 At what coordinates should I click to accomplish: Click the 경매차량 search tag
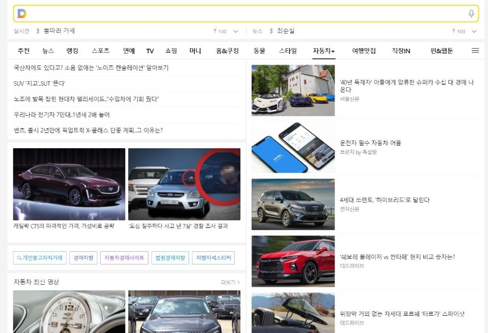tap(83, 258)
